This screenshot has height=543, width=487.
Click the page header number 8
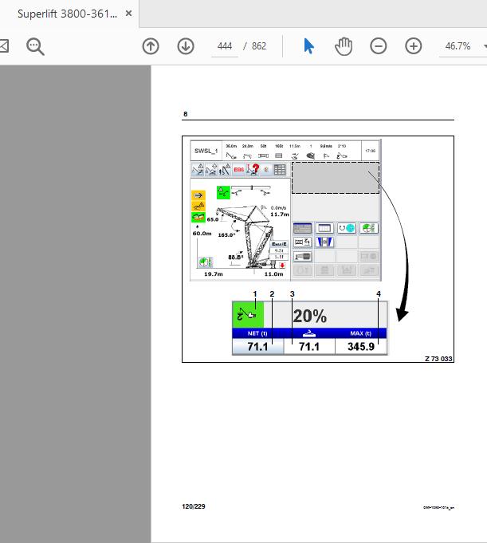click(186, 114)
